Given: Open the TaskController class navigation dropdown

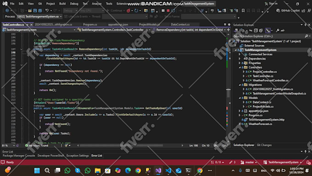Looking at the screenshot, I should [x=114, y=30].
